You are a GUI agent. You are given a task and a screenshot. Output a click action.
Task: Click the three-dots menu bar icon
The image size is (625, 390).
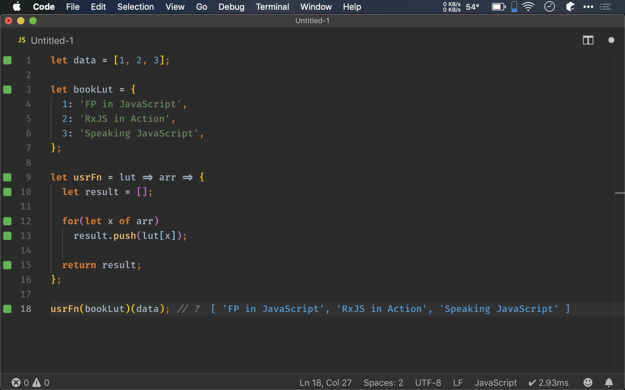click(x=588, y=7)
